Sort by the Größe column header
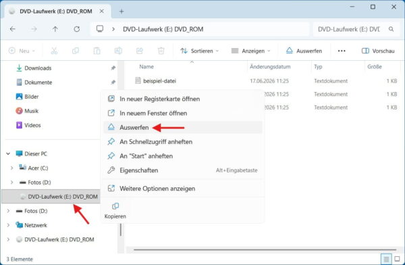Viewport: 405px width, 265px height. [375, 67]
